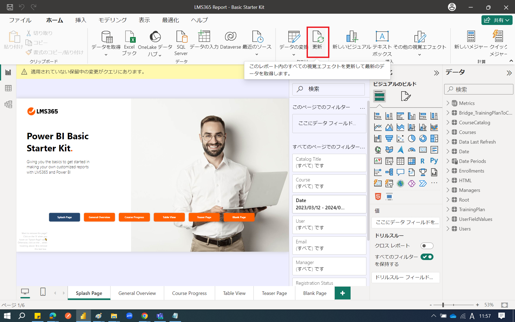Open the Share (共有) dropdown

click(x=497, y=20)
